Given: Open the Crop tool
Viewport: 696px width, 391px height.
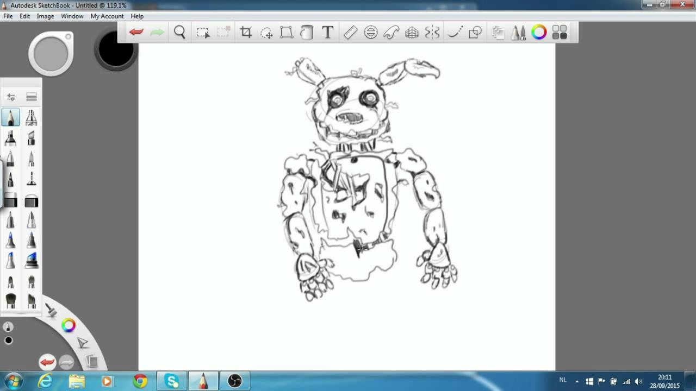Looking at the screenshot, I should (245, 32).
